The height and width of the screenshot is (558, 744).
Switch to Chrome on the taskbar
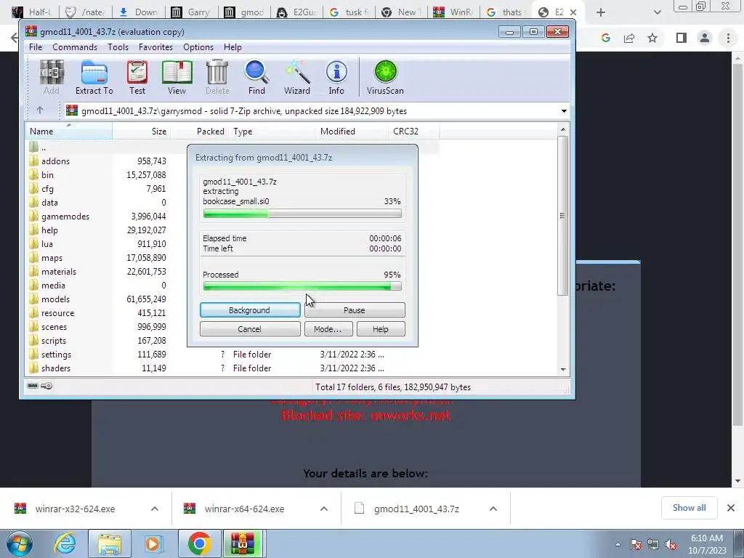click(199, 543)
